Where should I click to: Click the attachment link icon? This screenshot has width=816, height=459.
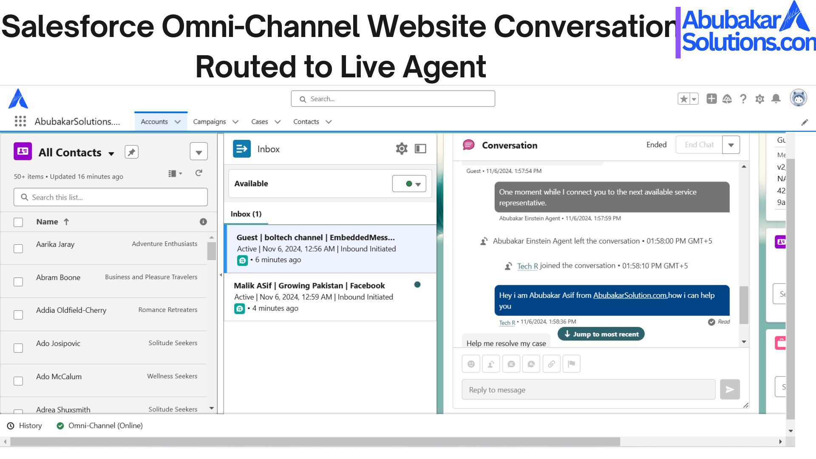click(x=551, y=364)
